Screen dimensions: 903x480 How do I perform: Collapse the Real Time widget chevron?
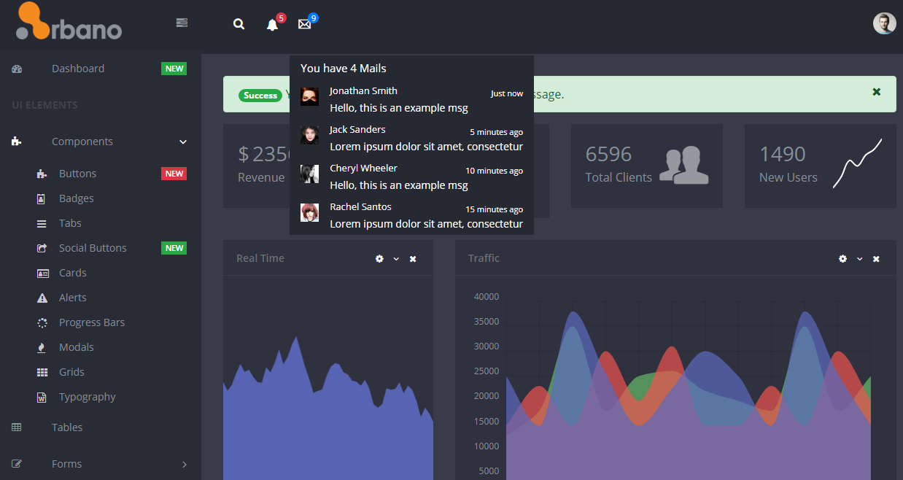click(x=395, y=259)
